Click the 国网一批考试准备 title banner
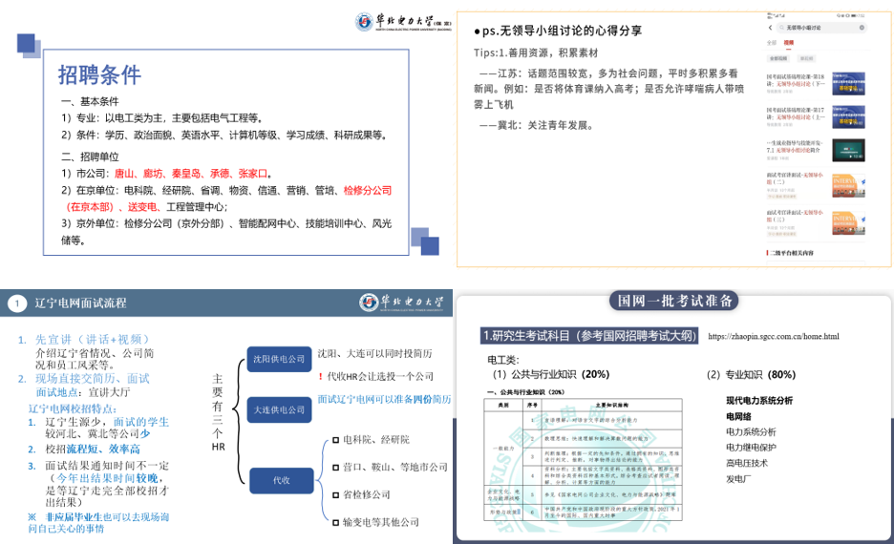This screenshot has width=894, height=544. tap(674, 302)
